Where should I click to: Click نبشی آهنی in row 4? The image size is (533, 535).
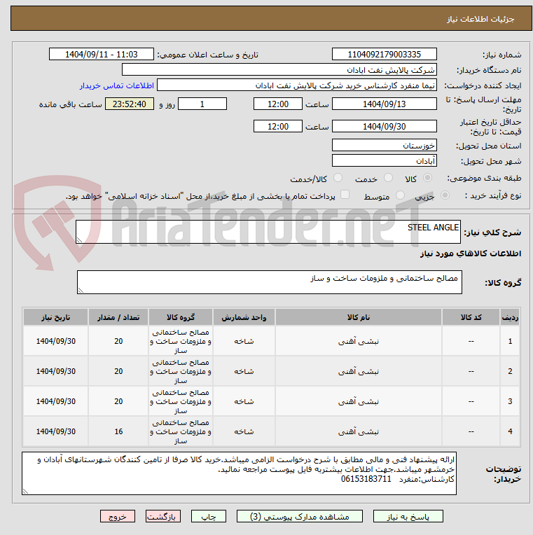click(x=359, y=431)
